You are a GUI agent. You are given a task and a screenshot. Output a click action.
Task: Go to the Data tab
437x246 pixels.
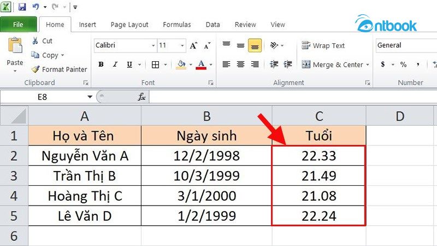pyautogui.click(x=212, y=25)
